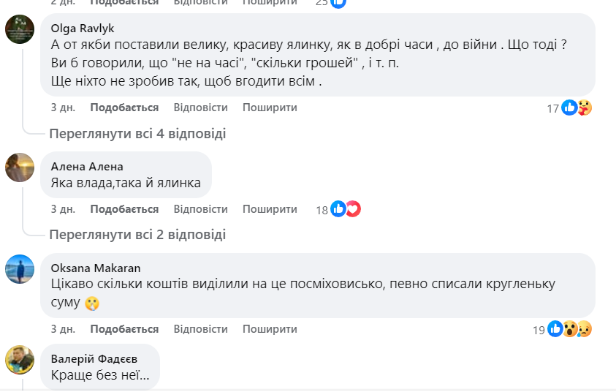Click like reaction icon on Olga's comment
Screen dimensions: 616x392
pyautogui.click(x=569, y=108)
